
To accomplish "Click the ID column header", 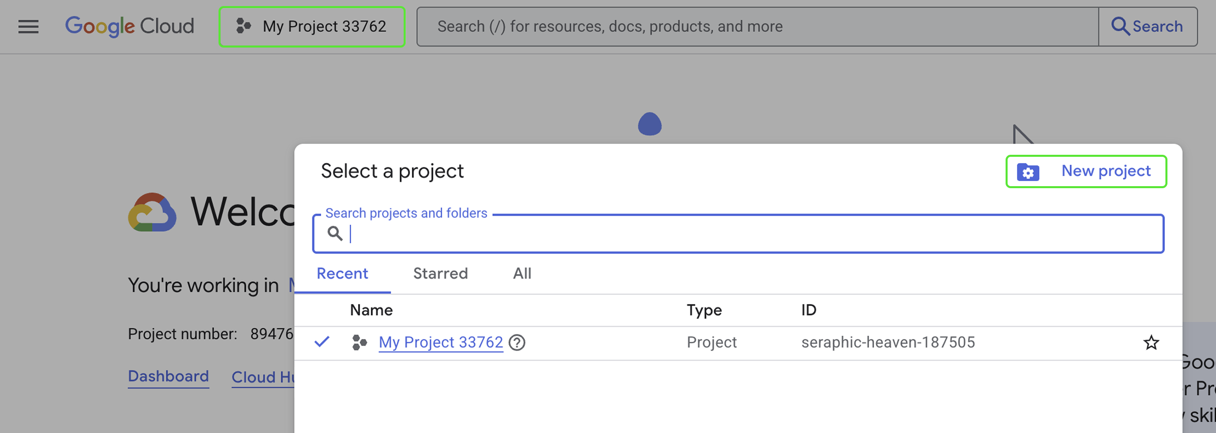I will [809, 310].
